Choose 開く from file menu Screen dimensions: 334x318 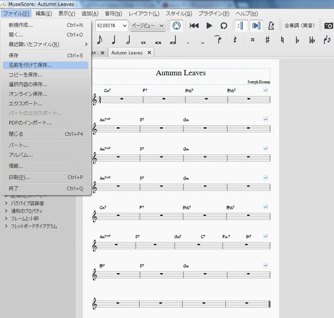point(45,35)
